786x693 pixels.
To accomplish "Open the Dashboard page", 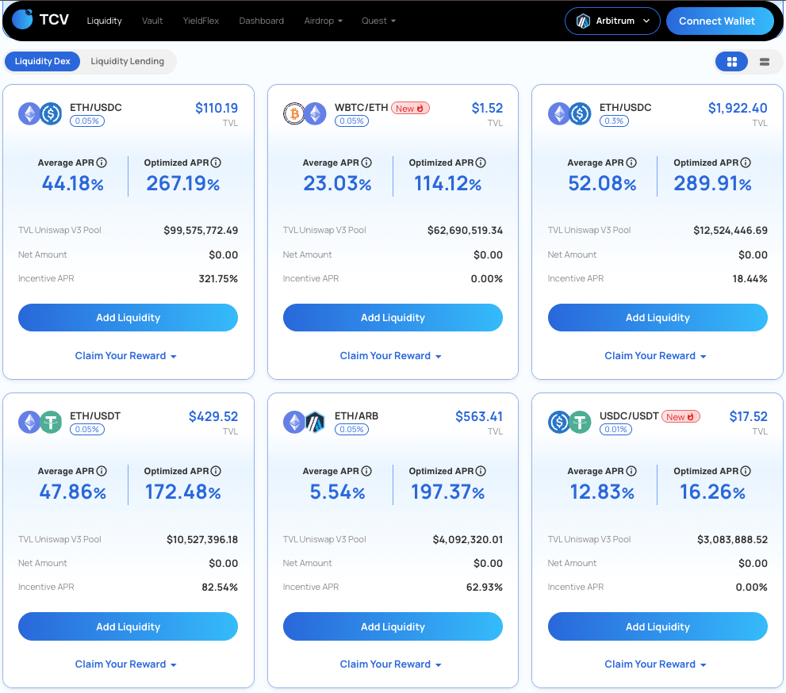I will [261, 21].
